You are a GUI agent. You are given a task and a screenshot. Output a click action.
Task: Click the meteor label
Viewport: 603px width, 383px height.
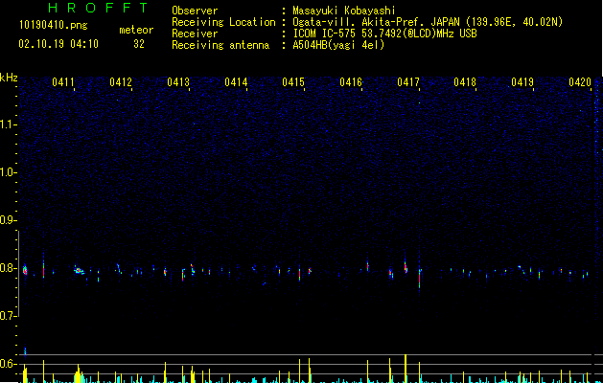136,30
